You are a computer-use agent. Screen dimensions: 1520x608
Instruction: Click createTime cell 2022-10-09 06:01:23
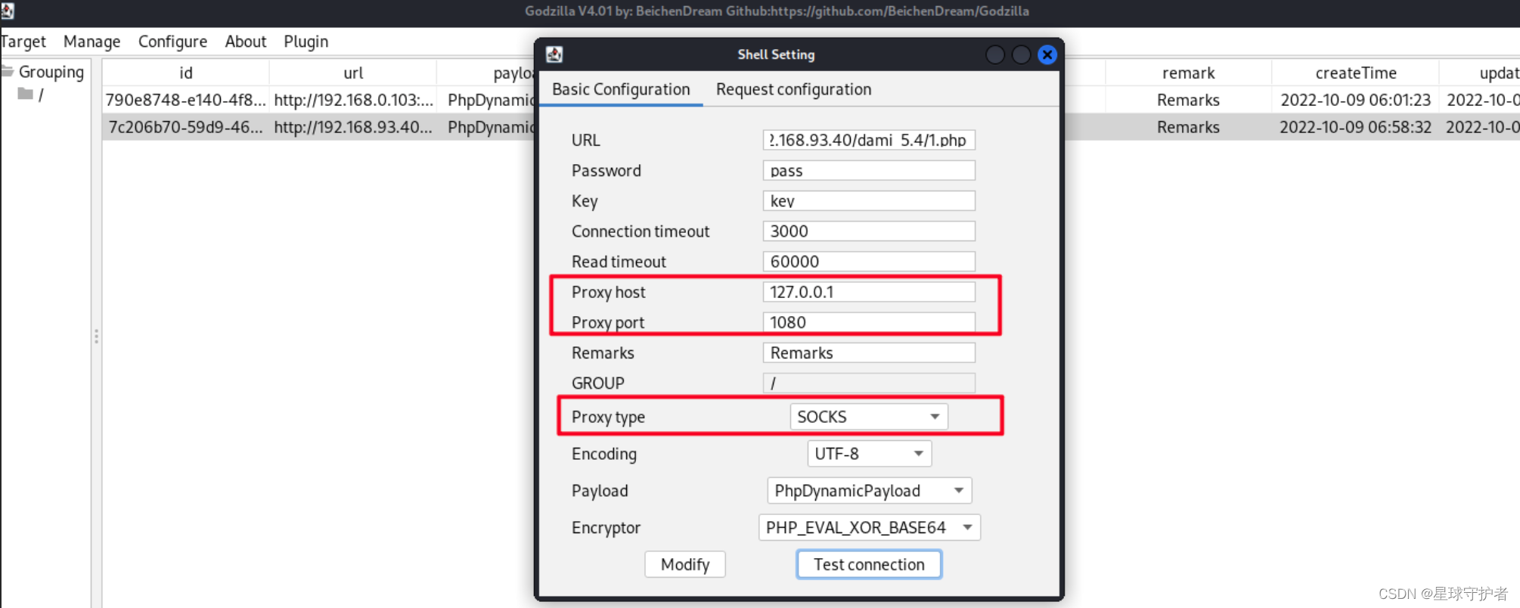1355,100
